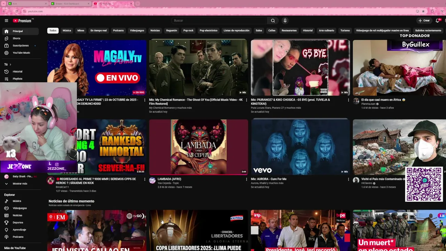This screenshot has height=251, width=446.
Task: Click the browser address bar youtube.com
Action: (x=35, y=11)
